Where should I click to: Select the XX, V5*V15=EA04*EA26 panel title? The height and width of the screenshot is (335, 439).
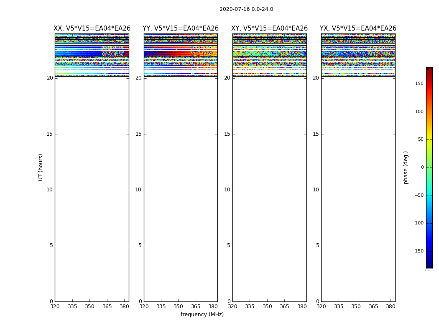coord(92,28)
